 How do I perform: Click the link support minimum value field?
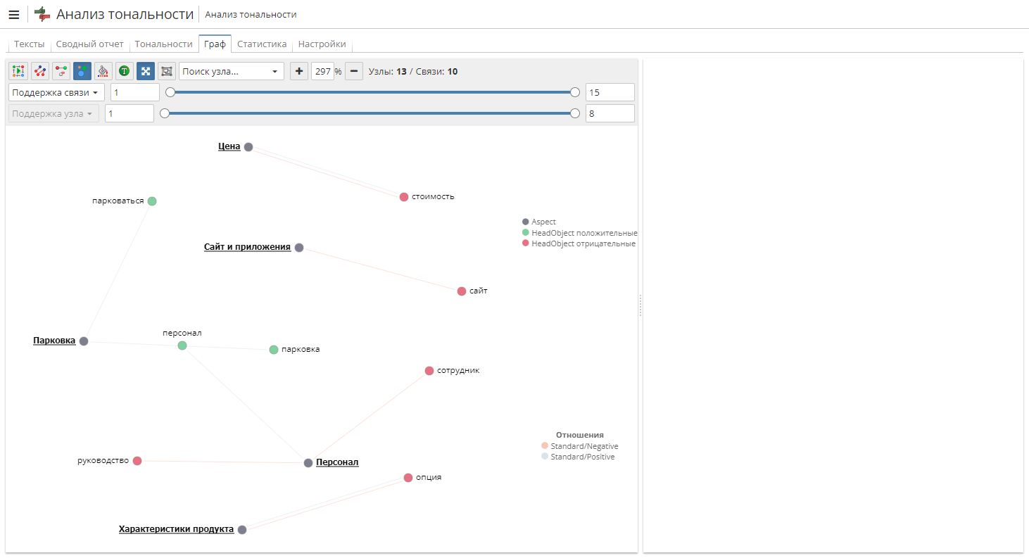pos(135,92)
